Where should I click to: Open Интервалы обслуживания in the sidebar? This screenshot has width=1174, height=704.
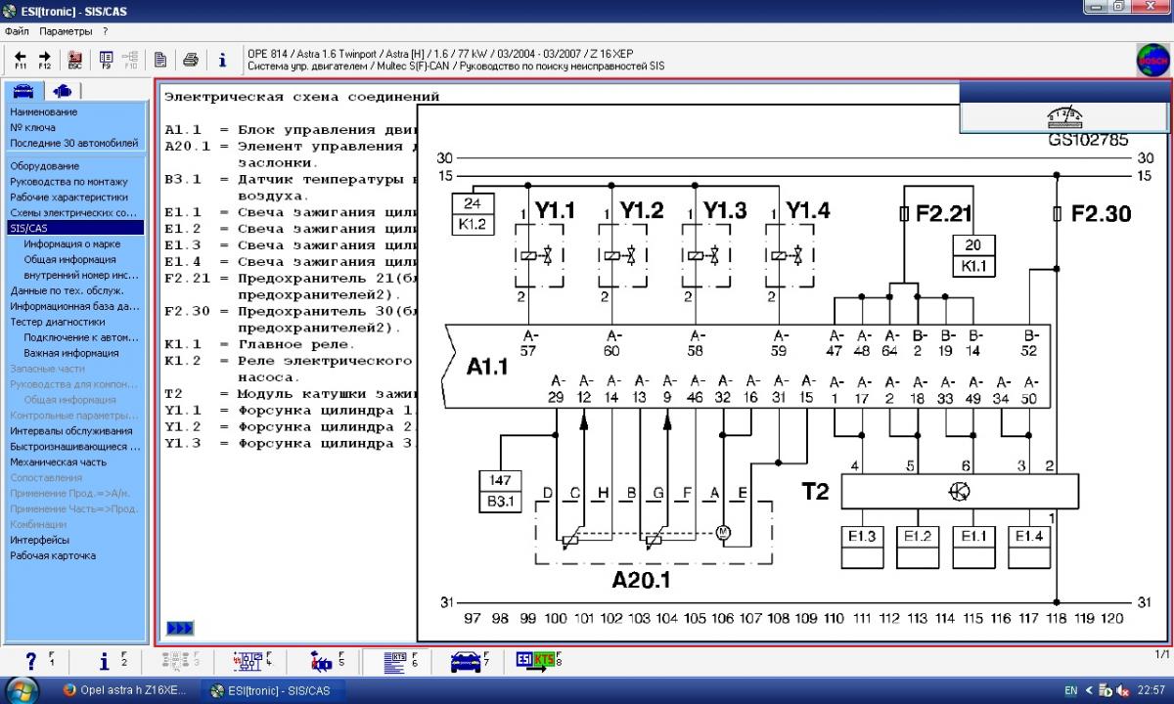(x=70, y=430)
